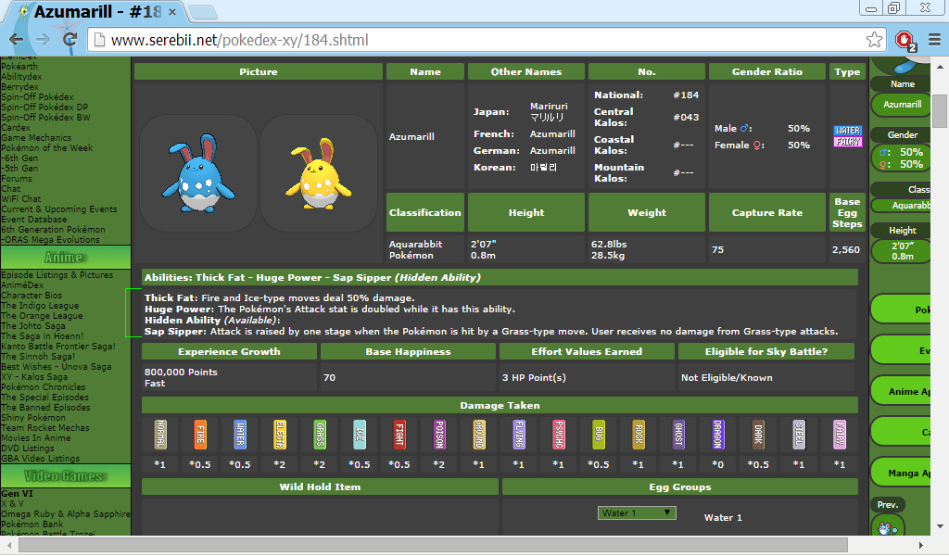Click the Prev. button in right panel
Screen dimensions: 949x556
(x=888, y=505)
